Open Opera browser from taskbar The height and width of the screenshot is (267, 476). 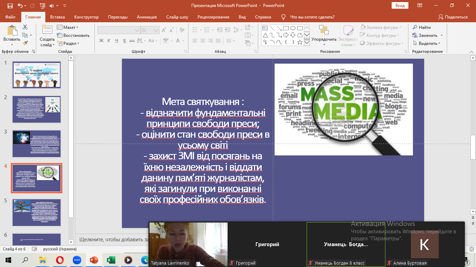(60, 260)
